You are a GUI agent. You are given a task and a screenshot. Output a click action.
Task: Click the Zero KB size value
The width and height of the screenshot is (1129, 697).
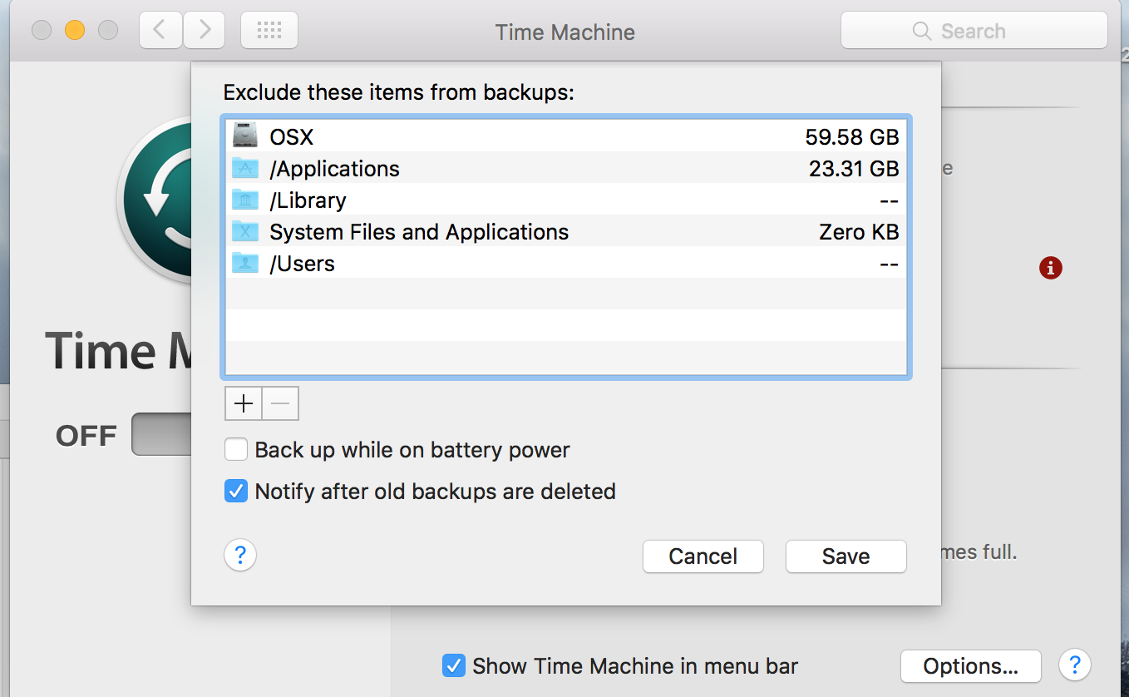[x=859, y=232]
